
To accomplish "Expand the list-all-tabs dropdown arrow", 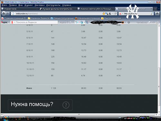I will click(x=159, y=9).
